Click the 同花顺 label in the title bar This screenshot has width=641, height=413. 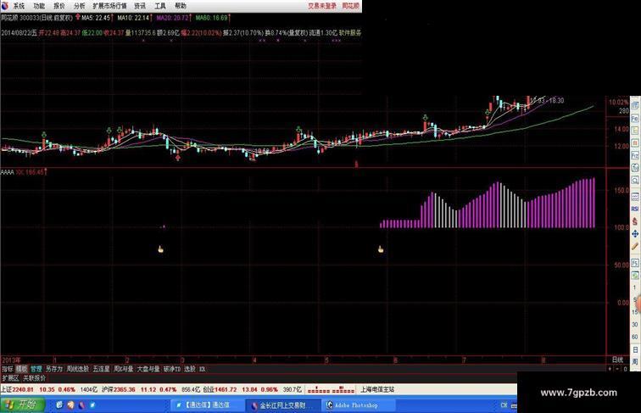[x=351, y=6]
